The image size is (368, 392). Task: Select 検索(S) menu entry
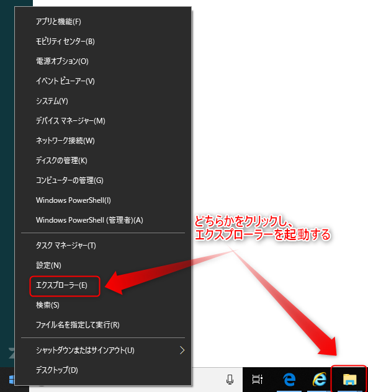tap(103, 305)
